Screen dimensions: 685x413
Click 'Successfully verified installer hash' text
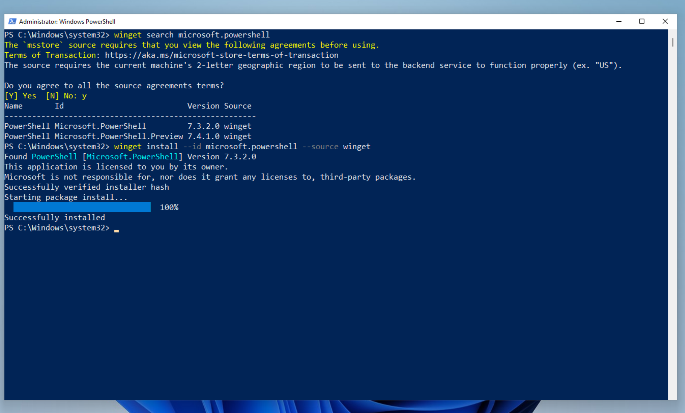coord(87,187)
